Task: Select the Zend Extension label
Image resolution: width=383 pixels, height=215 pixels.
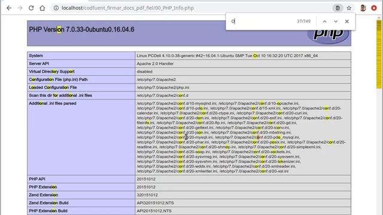Action: click(x=43, y=195)
